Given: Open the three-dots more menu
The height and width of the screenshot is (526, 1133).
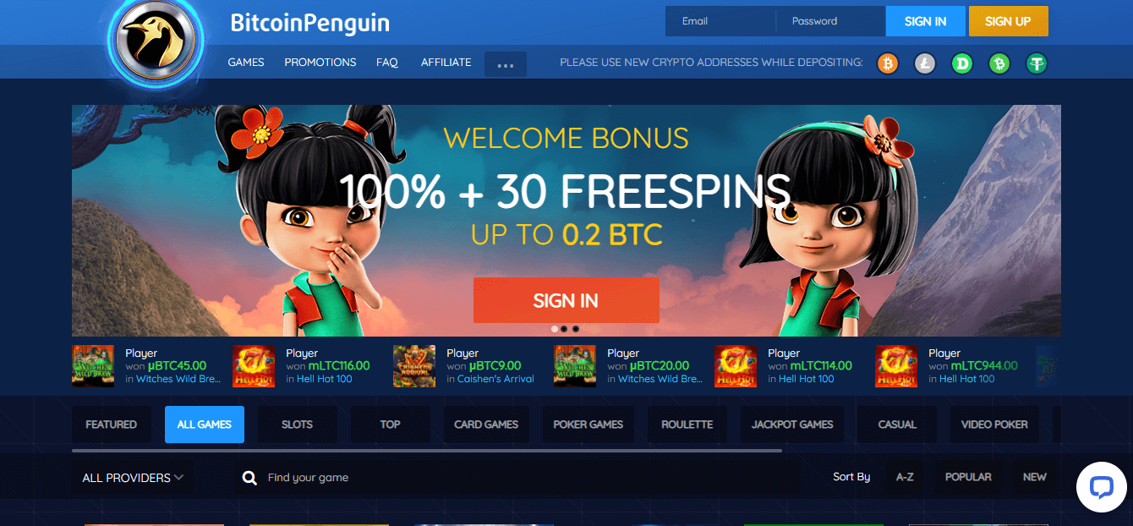Looking at the screenshot, I should point(506,64).
